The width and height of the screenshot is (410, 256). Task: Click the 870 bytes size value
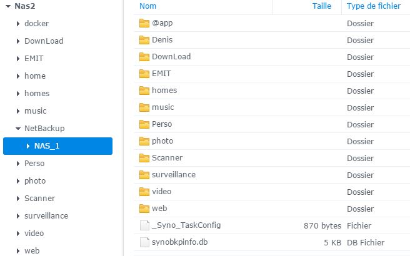click(322, 225)
